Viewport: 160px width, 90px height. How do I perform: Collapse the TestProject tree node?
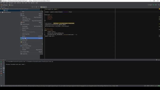1,9
